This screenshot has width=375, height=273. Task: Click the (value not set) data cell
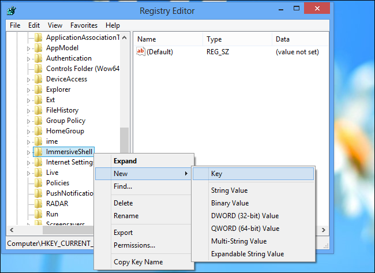tap(297, 52)
